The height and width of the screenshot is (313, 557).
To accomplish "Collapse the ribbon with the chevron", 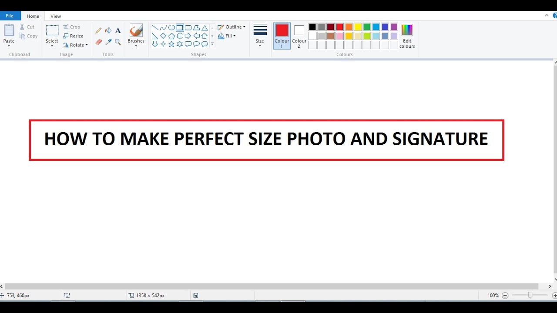I will coord(547,15).
